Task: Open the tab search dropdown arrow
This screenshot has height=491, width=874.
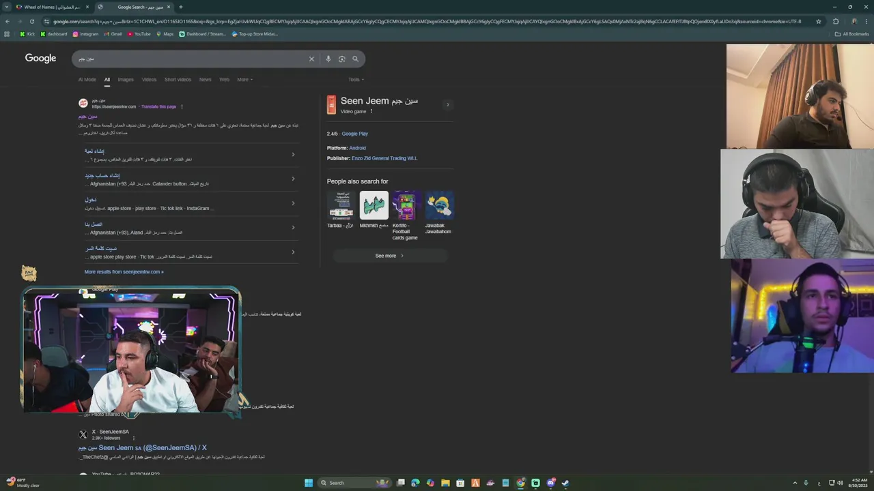Action: (7, 7)
